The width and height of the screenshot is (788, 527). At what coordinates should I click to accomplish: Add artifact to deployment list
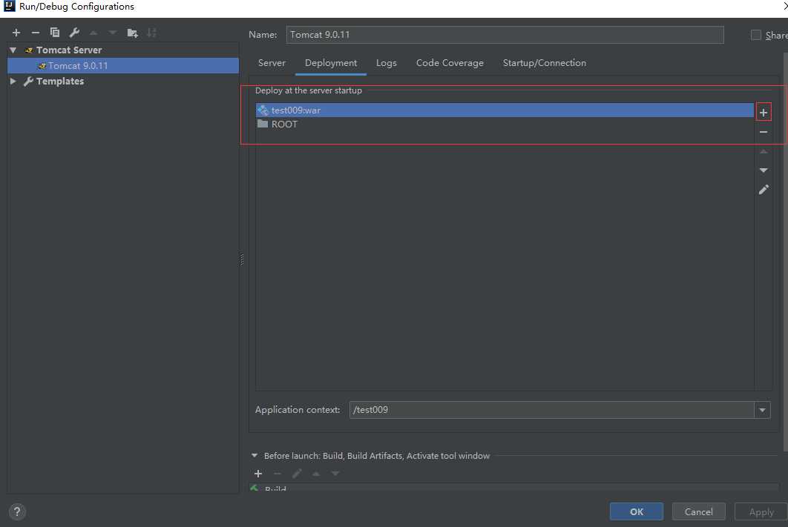764,113
